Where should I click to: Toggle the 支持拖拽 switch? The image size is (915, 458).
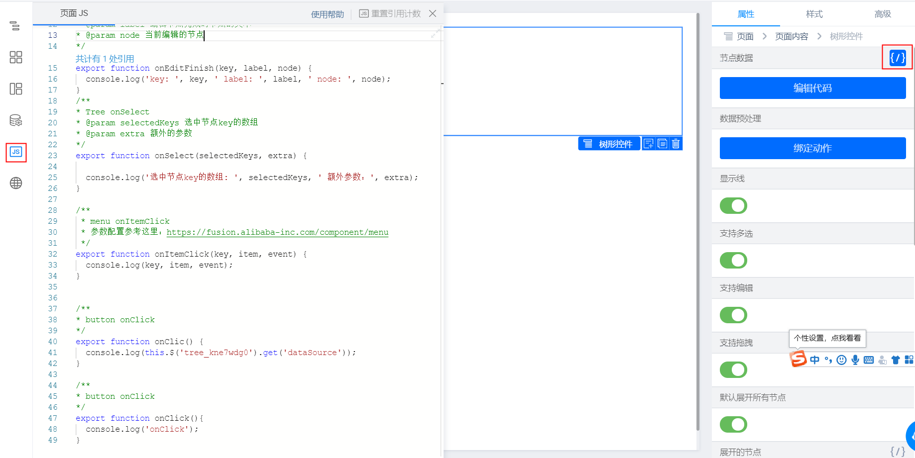tap(733, 369)
